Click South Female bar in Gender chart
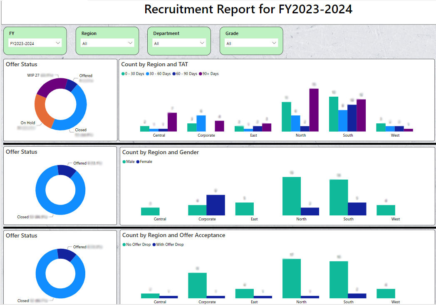Screen dimensions: 436x305 coord(357,209)
